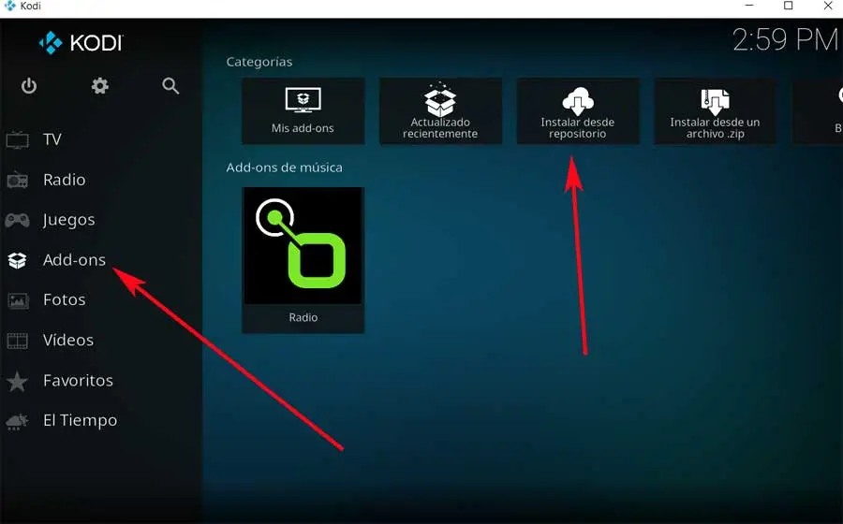
Task: Select the TV menu item
Action: [52, 139]
